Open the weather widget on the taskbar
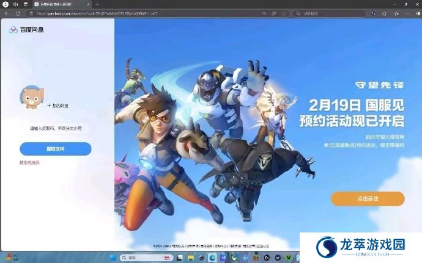Image resolution: width=422 pixels, height=263 pixels. coord(12,258)
